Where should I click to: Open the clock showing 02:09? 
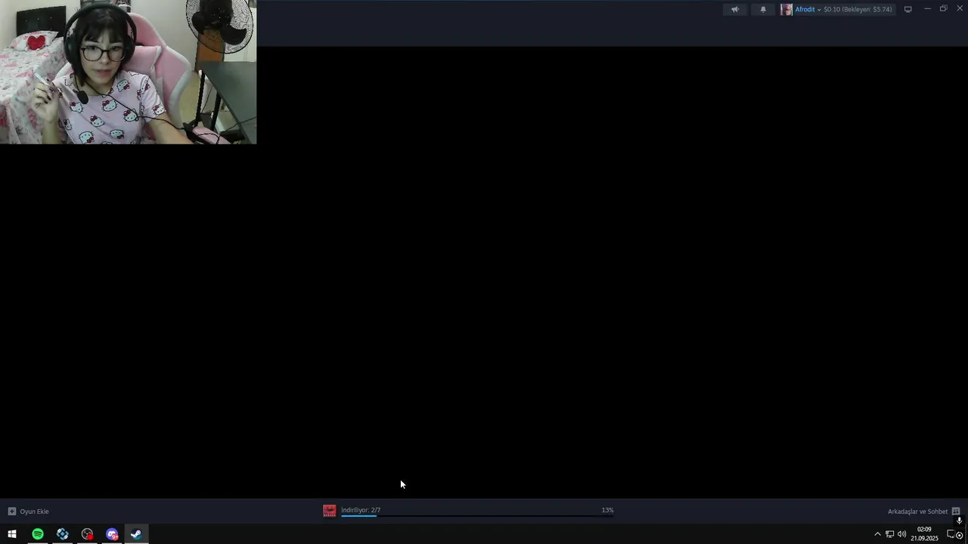point(924,534)
